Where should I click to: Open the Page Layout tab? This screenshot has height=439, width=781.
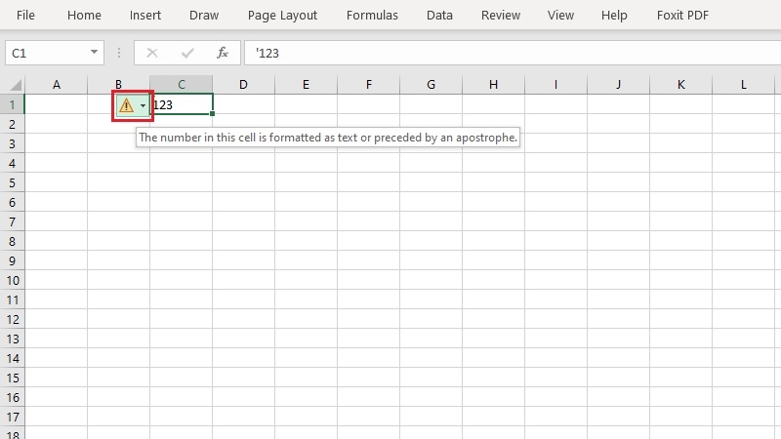tap(282, 15)
